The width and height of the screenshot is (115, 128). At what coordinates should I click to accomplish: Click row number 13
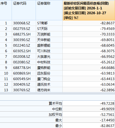6,90
